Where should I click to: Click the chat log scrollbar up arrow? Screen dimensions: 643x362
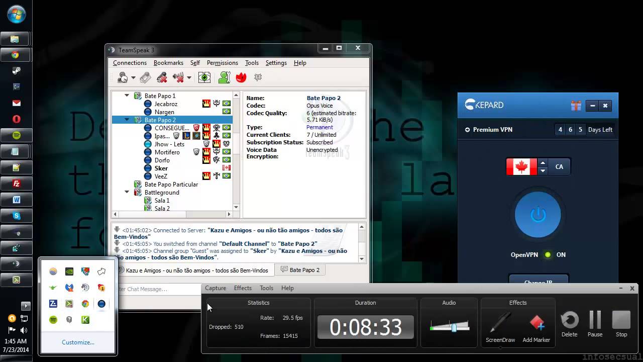(x=361, y=227)
